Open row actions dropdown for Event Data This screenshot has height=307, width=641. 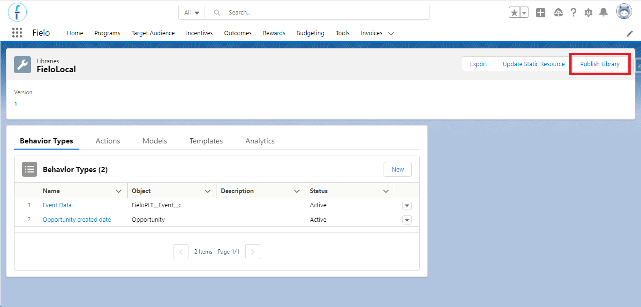407,205
